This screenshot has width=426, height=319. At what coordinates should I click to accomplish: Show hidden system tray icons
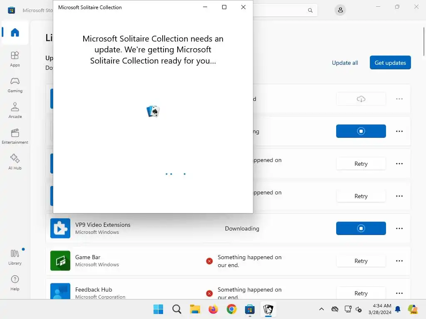[322, 309]
